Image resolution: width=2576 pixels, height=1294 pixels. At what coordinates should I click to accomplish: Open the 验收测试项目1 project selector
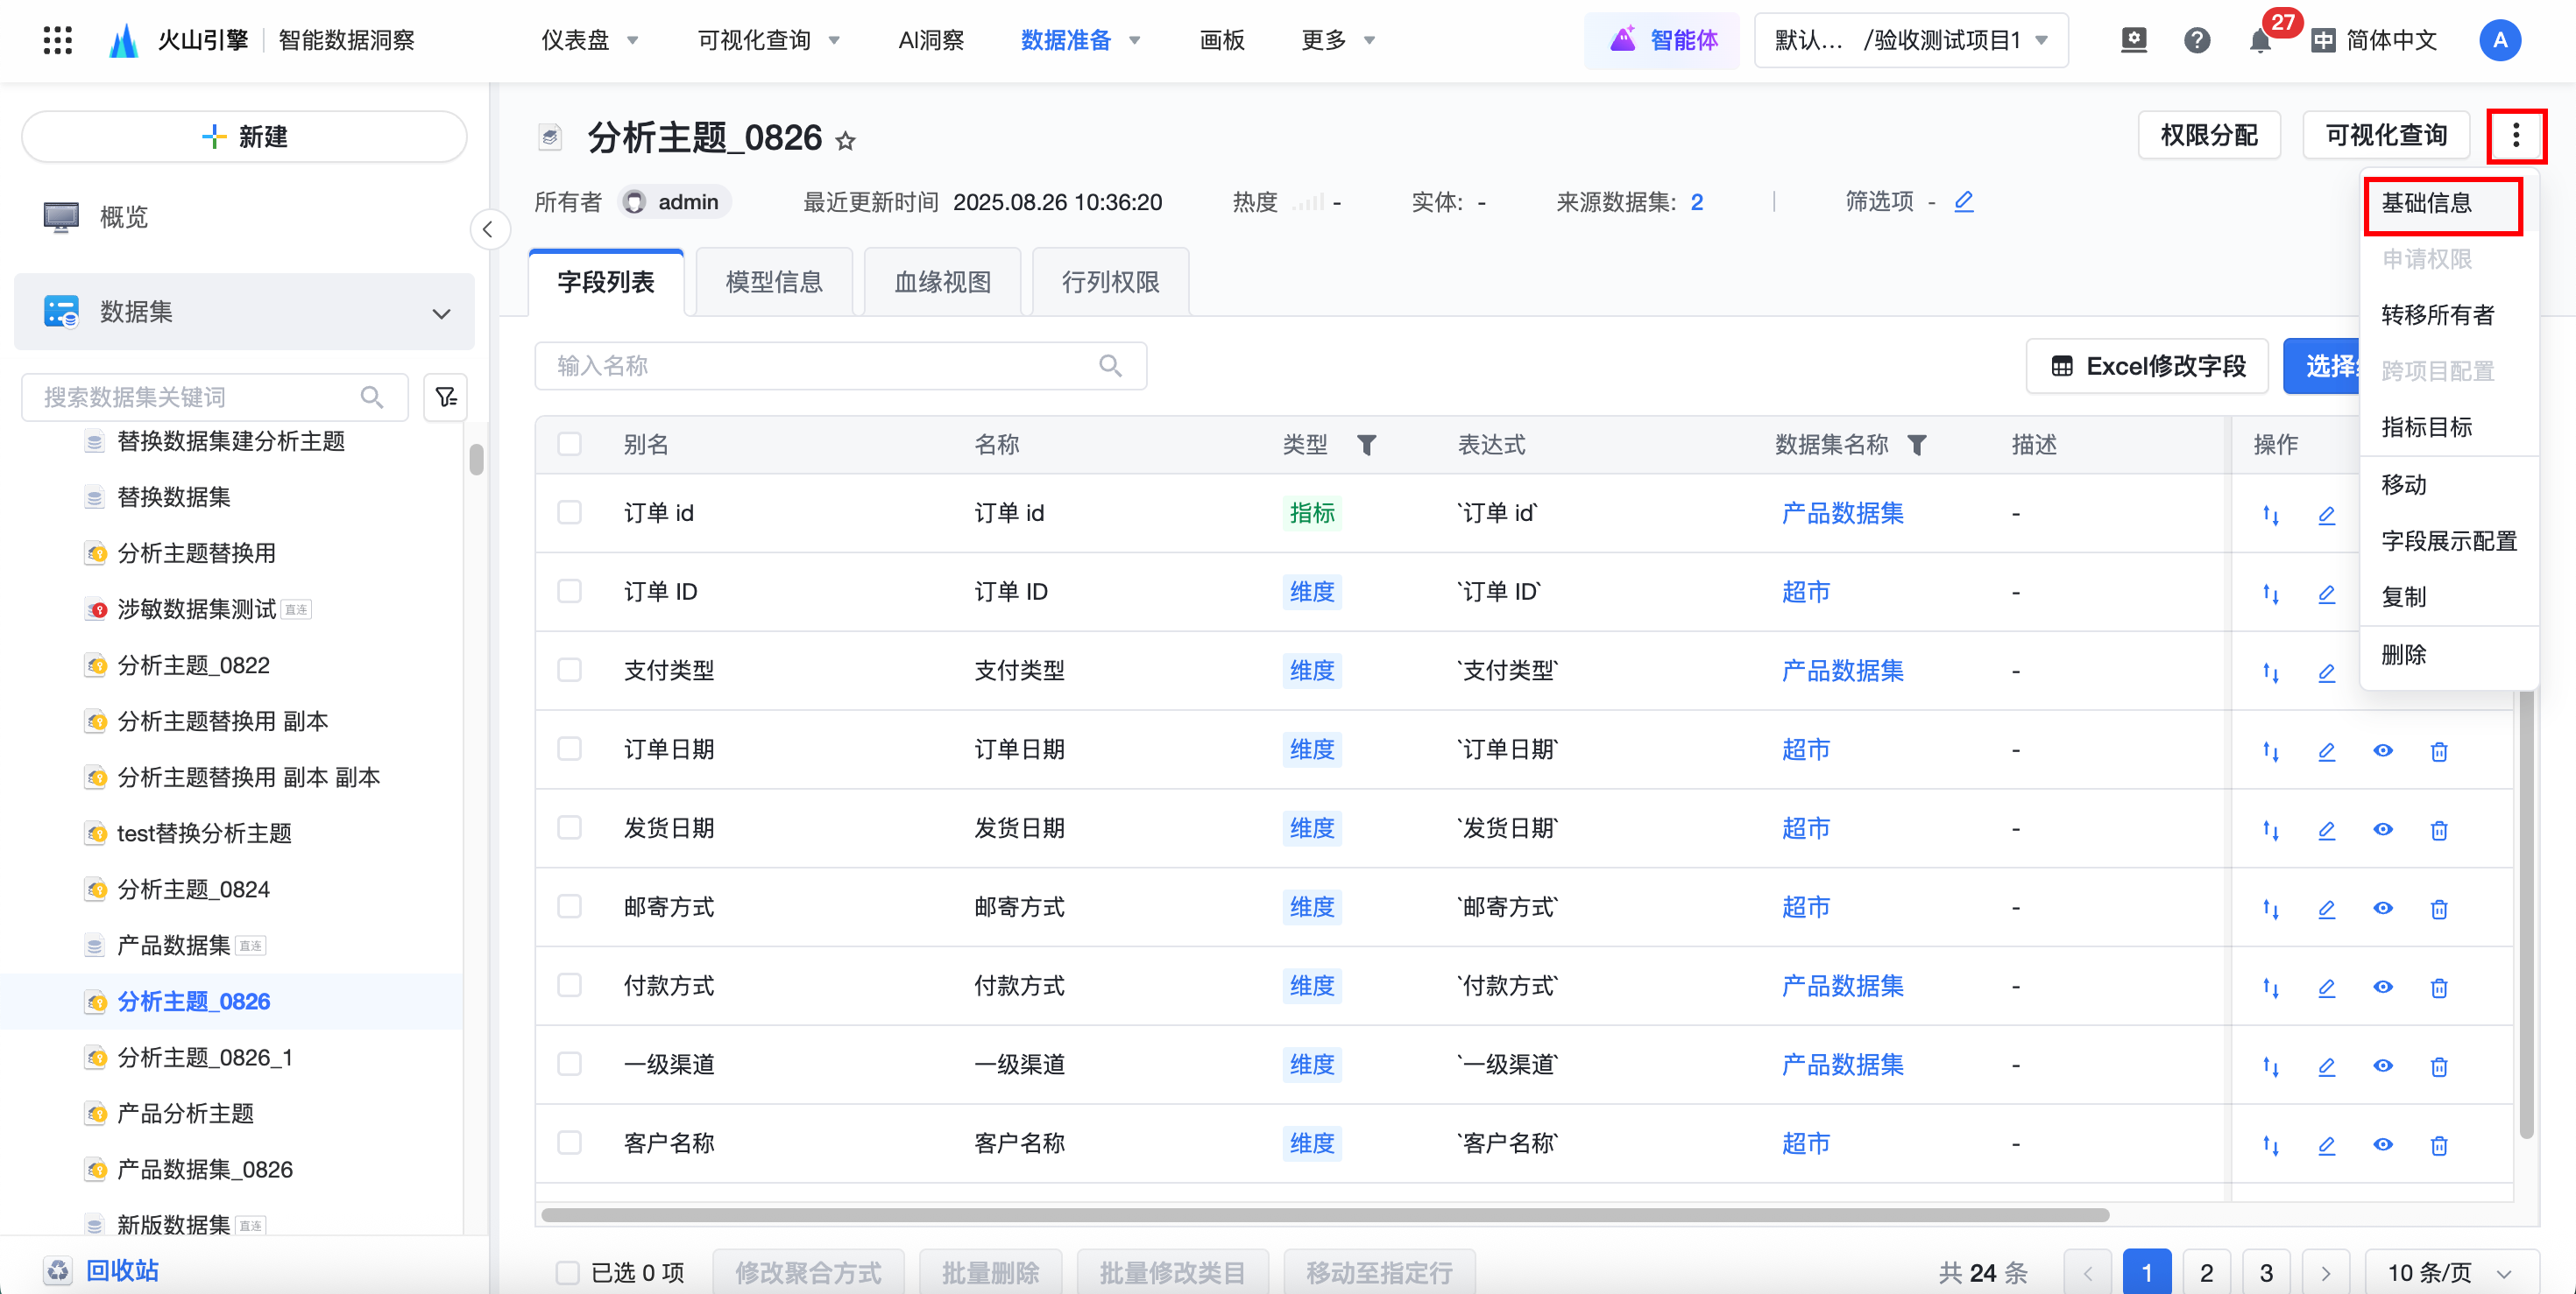pyautogui.click(x=1911, y=41)
